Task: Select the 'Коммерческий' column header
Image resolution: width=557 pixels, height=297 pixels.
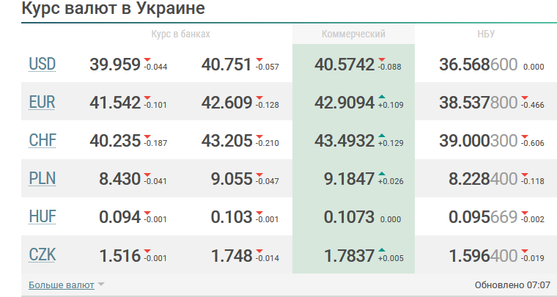Action: (x=353, y=34)
